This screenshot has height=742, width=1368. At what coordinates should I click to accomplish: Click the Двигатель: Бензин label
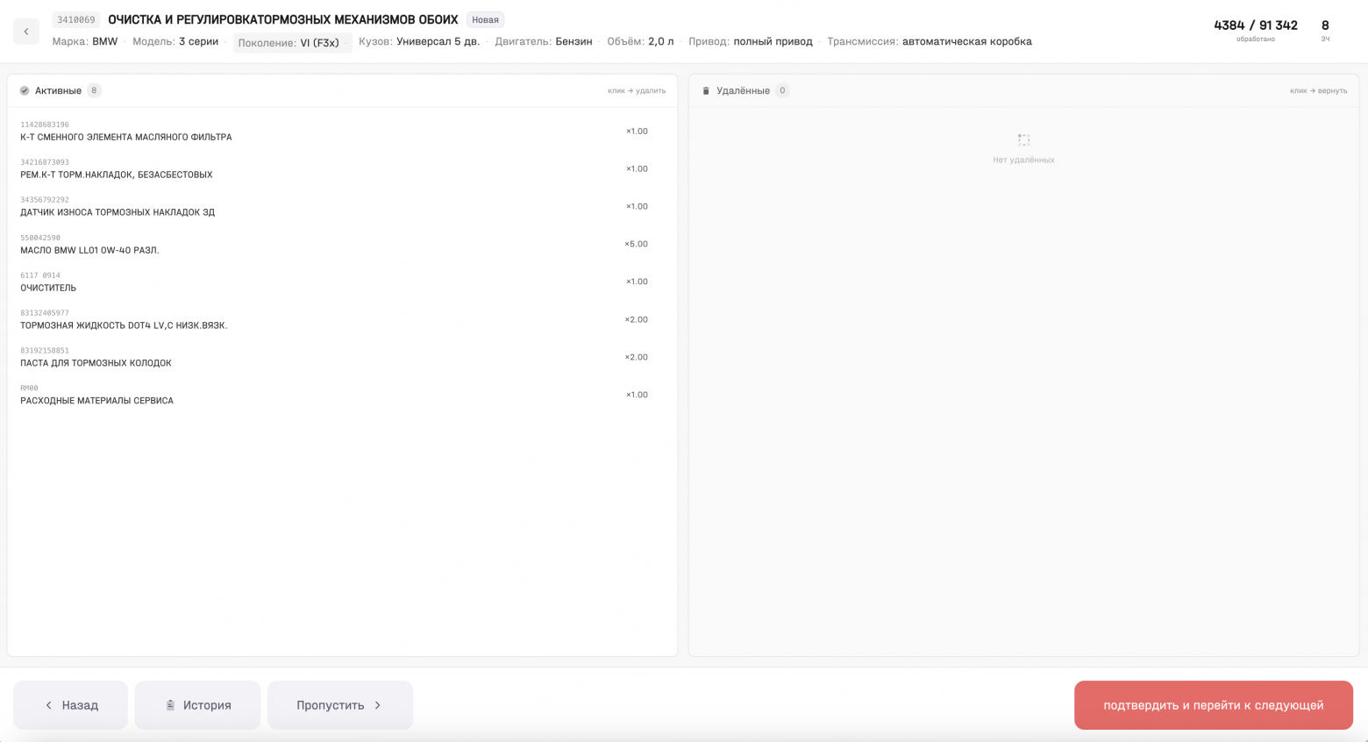(x=544, y=41)
